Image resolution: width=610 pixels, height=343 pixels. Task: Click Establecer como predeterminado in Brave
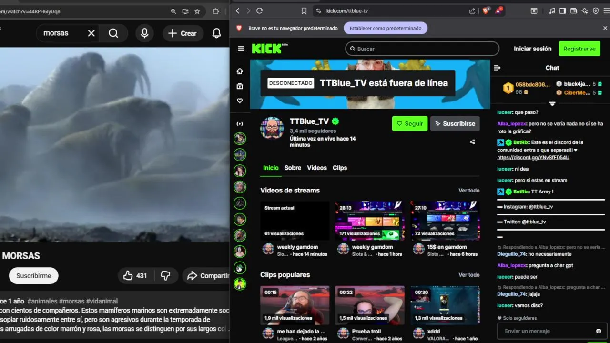tap(386, 28)
